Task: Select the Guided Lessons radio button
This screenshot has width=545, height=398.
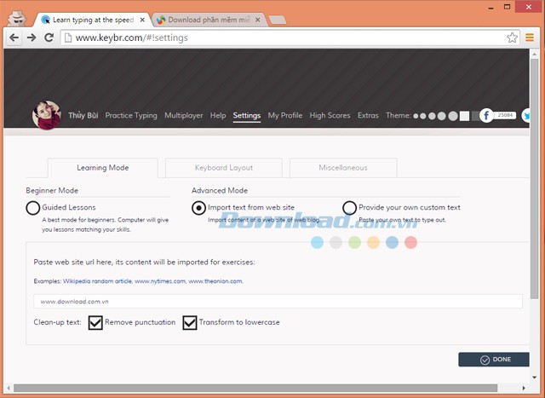Action: click(33, 207)
